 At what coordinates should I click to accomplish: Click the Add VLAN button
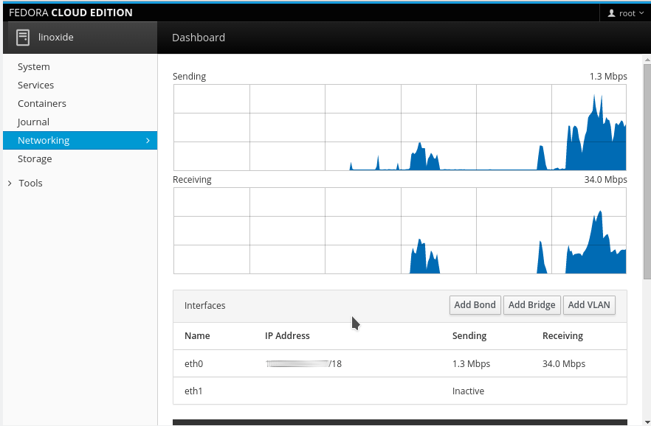tap(589, 305)
